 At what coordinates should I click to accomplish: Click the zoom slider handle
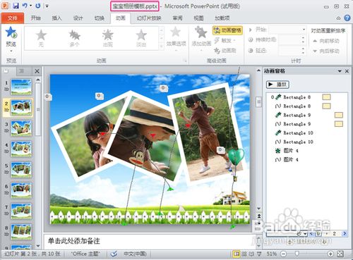(297, 254)
